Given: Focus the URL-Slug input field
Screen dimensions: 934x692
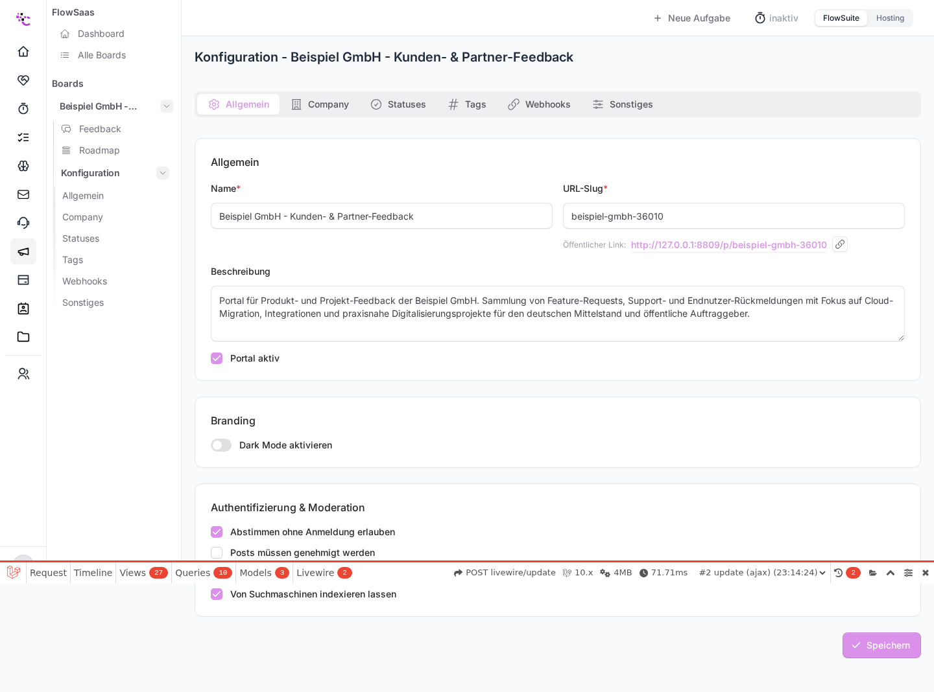Looking at the screenshot, I should 734,216.
